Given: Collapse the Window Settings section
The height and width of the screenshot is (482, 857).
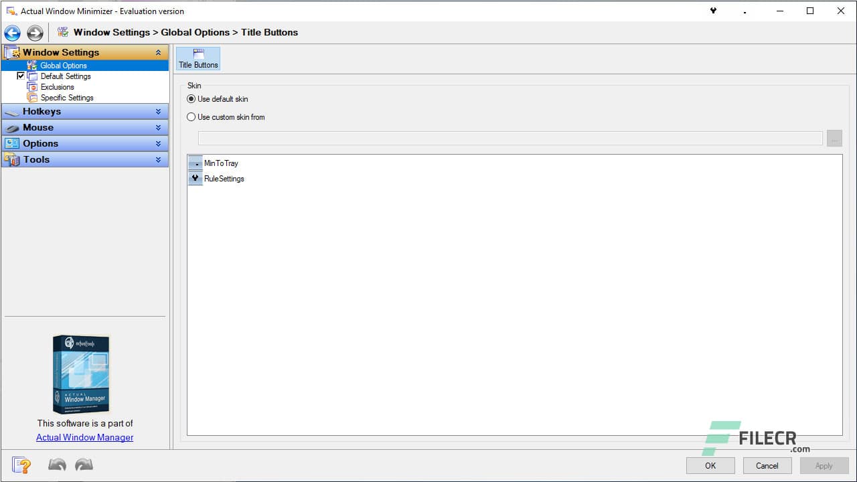Looking at the screenshot, I should (158, 52).
